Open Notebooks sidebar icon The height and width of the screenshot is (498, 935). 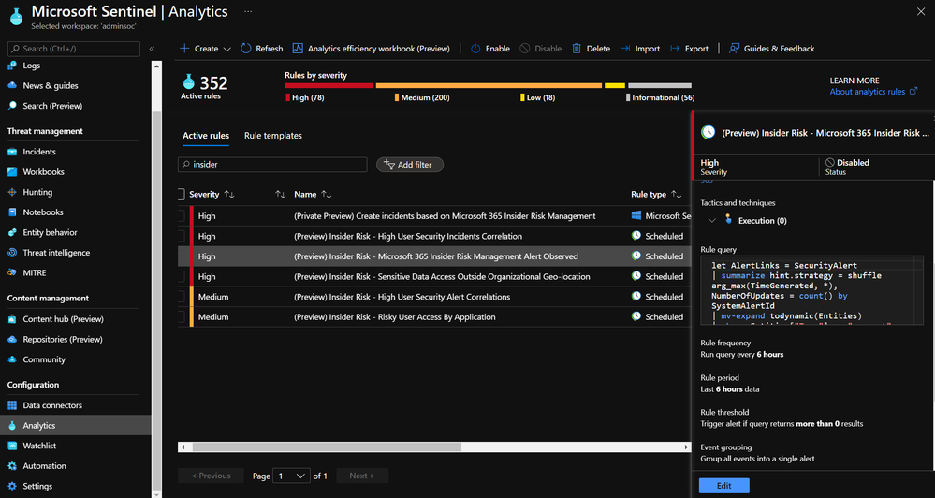pyautogui.click(x=12, y=212)
